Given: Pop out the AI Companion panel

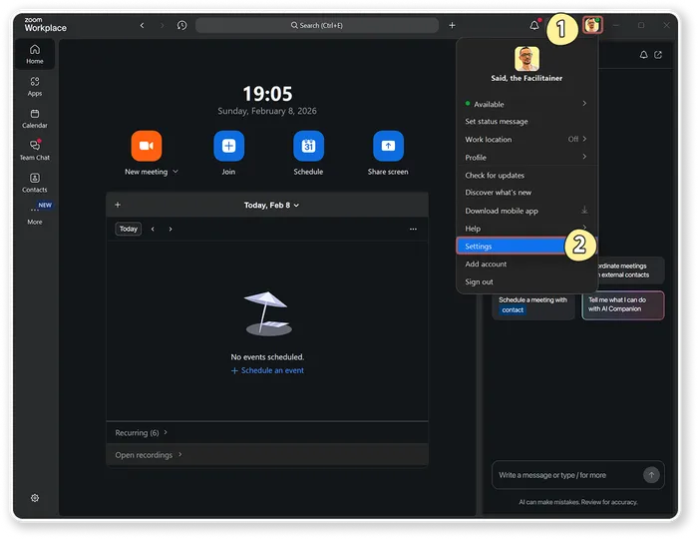Looking at the screenshot, I should coord(658,55).
